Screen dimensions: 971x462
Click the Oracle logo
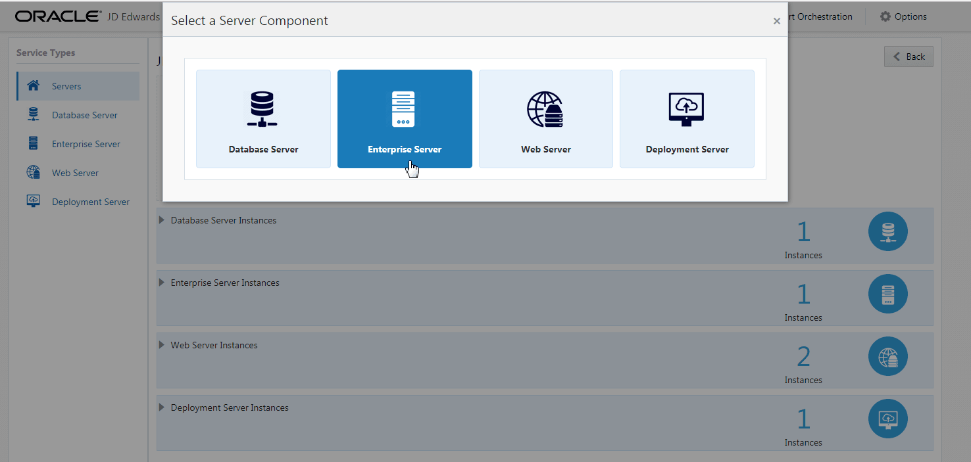tap(57, 16)
